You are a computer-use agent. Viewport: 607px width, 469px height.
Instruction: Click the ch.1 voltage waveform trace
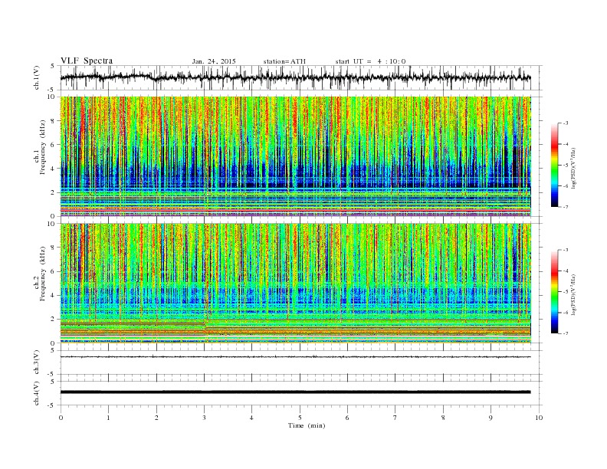point(295,77)
